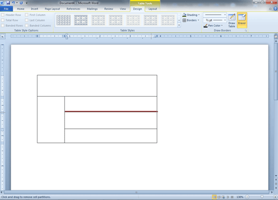Activate the Draw Table tool
The height and width of the screenshot is (200, 278).
[231, 20]
